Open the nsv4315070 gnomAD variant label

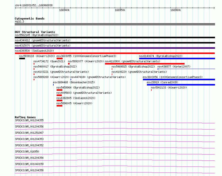pos(43,45)
